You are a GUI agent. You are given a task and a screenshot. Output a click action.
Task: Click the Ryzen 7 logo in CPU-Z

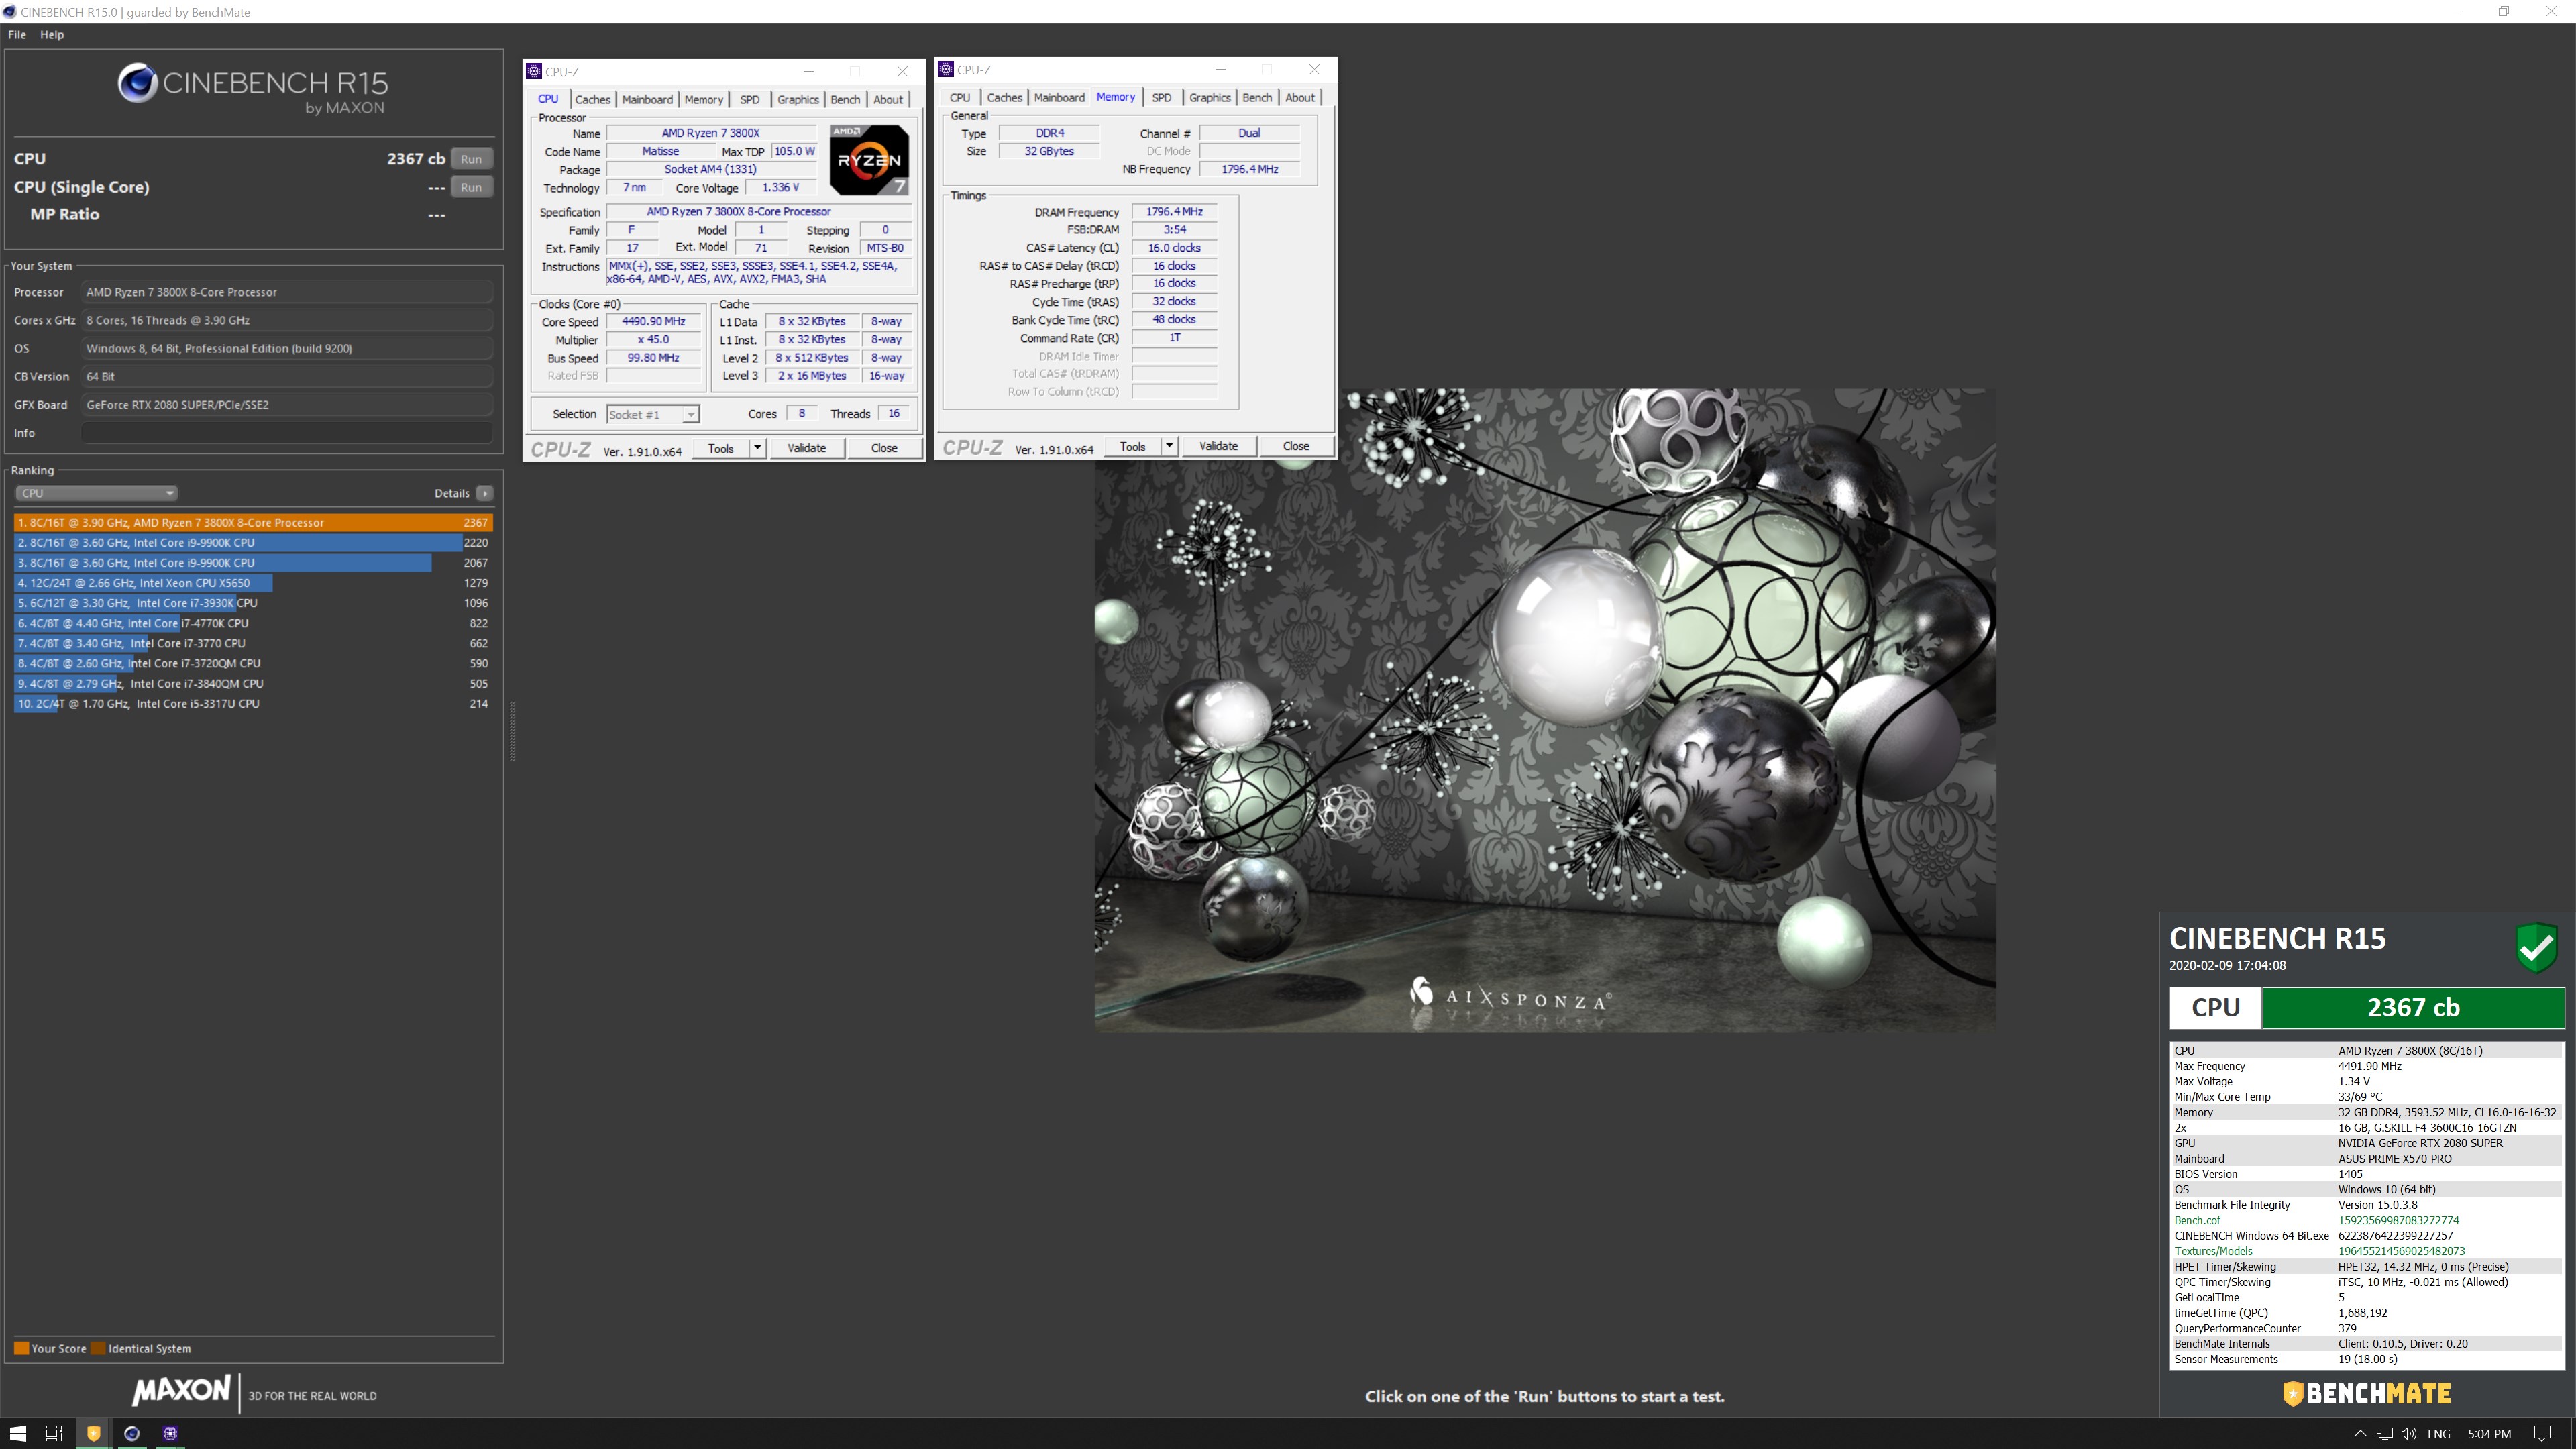tap(869, 160)
